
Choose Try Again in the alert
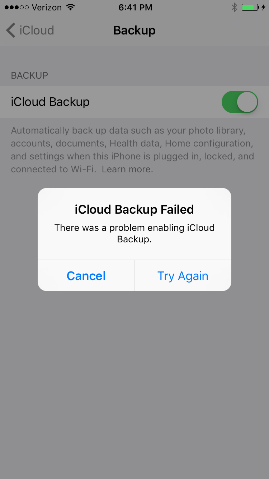[x=183, y=276]
